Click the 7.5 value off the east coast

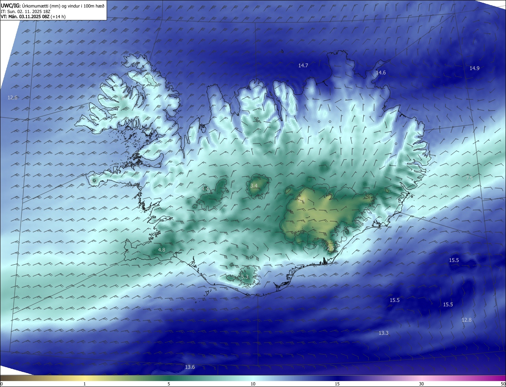tap(469, 178)
